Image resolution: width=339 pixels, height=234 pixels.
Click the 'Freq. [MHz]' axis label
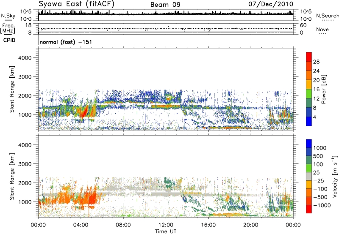pos(8,28)
